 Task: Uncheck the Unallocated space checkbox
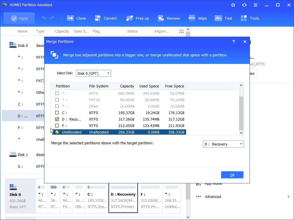click(57, 132)
